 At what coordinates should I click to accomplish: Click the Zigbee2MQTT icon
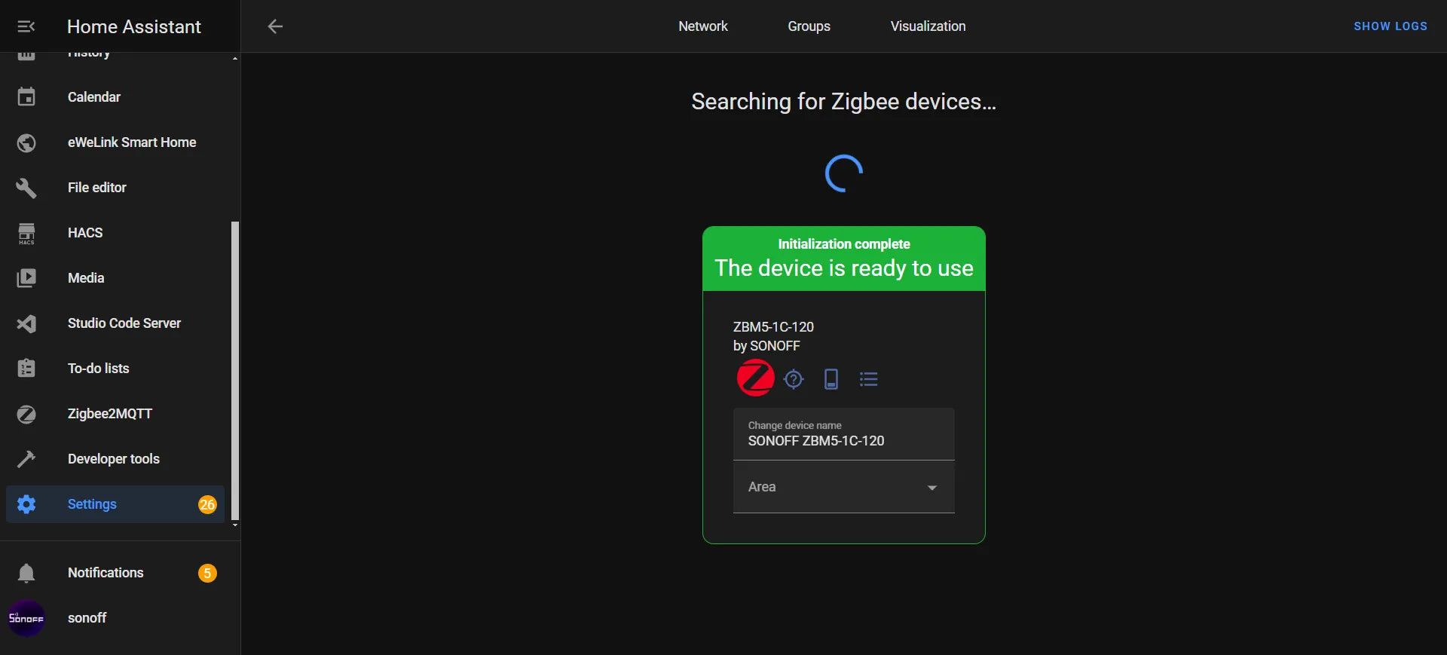click(26, 414)
